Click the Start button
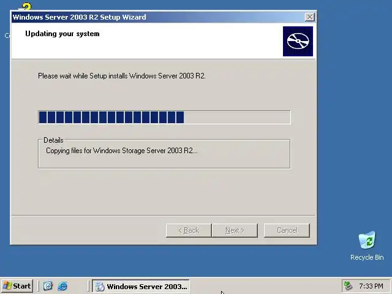The image size is (392, 294). (x=17, y=286)
